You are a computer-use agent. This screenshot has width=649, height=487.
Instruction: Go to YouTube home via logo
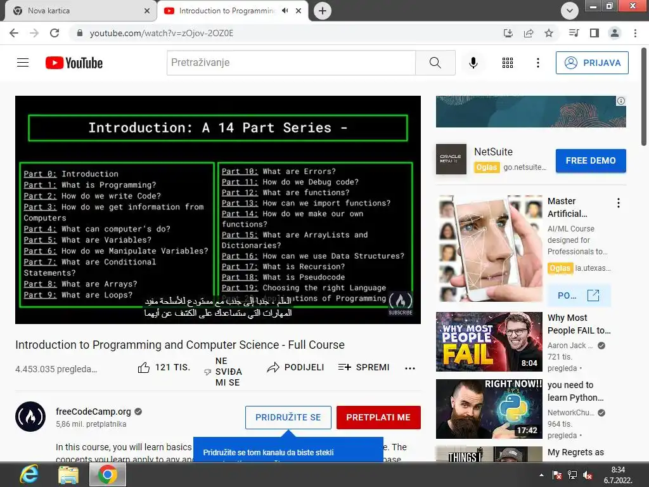74,63
